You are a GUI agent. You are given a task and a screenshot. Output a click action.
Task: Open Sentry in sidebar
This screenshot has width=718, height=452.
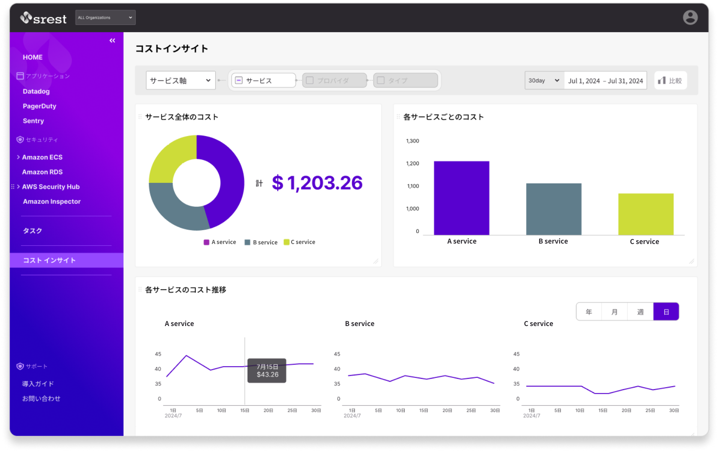click(x=33, y=121)
